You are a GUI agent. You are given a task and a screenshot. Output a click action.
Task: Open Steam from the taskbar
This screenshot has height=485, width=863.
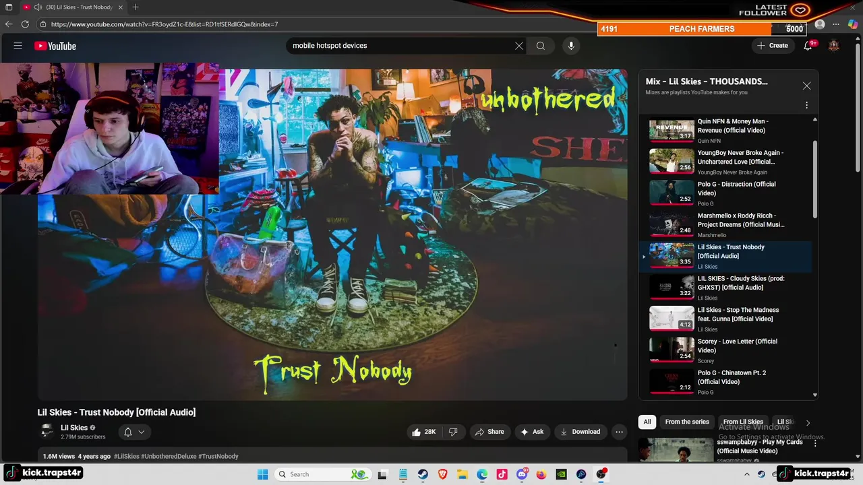click(423, 474)
